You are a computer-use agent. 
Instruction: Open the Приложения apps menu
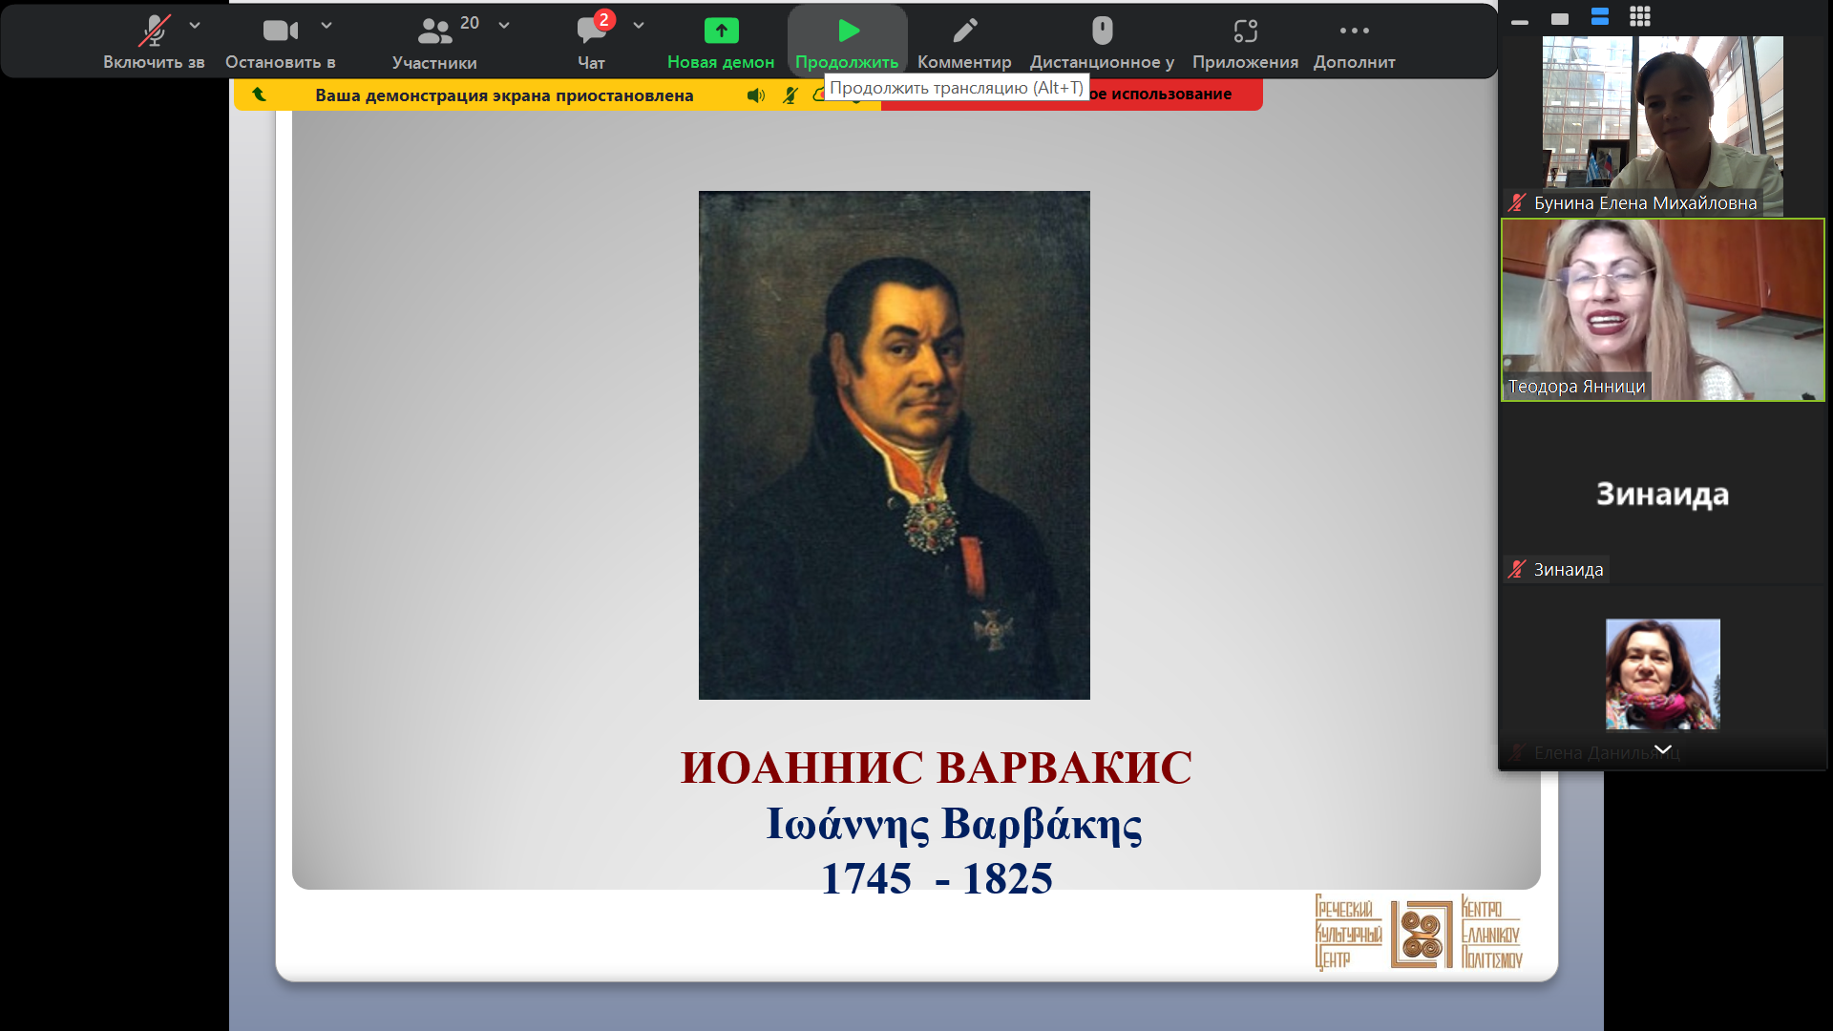coord(1245,42)
